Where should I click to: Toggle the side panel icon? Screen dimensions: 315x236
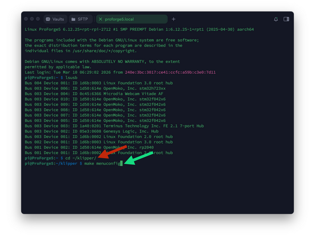[x=286, y=19]
